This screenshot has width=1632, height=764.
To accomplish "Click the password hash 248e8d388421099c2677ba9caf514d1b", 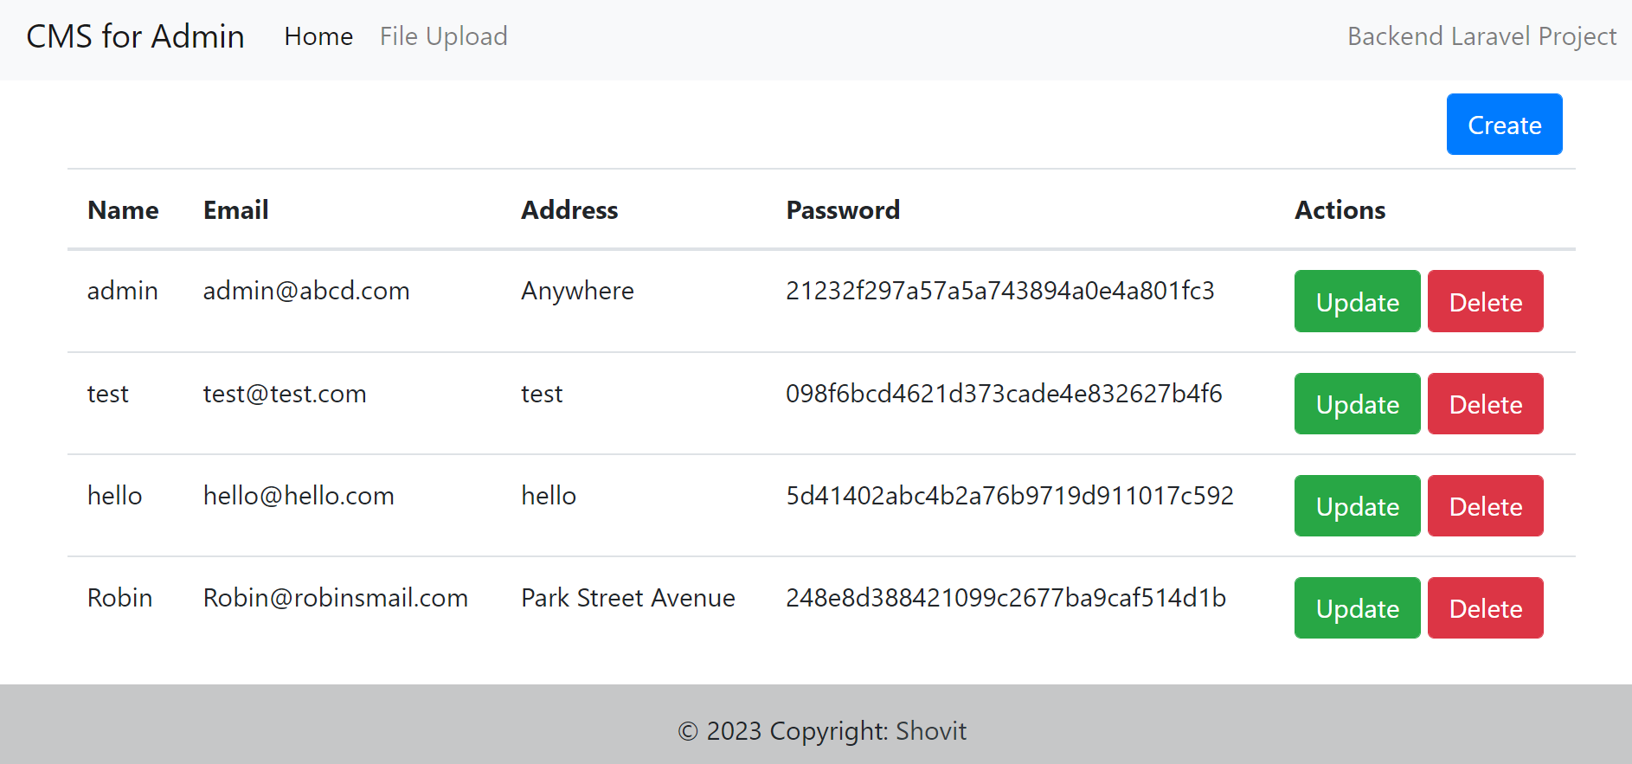I will tap(1006, 598).
